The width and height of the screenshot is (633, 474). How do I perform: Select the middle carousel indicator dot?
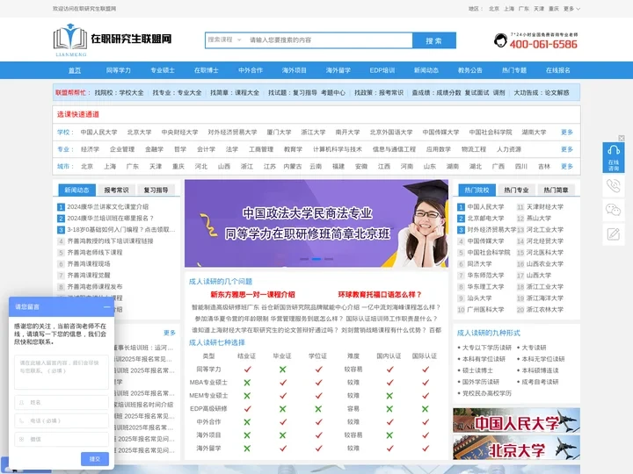(x=316, y=259)
